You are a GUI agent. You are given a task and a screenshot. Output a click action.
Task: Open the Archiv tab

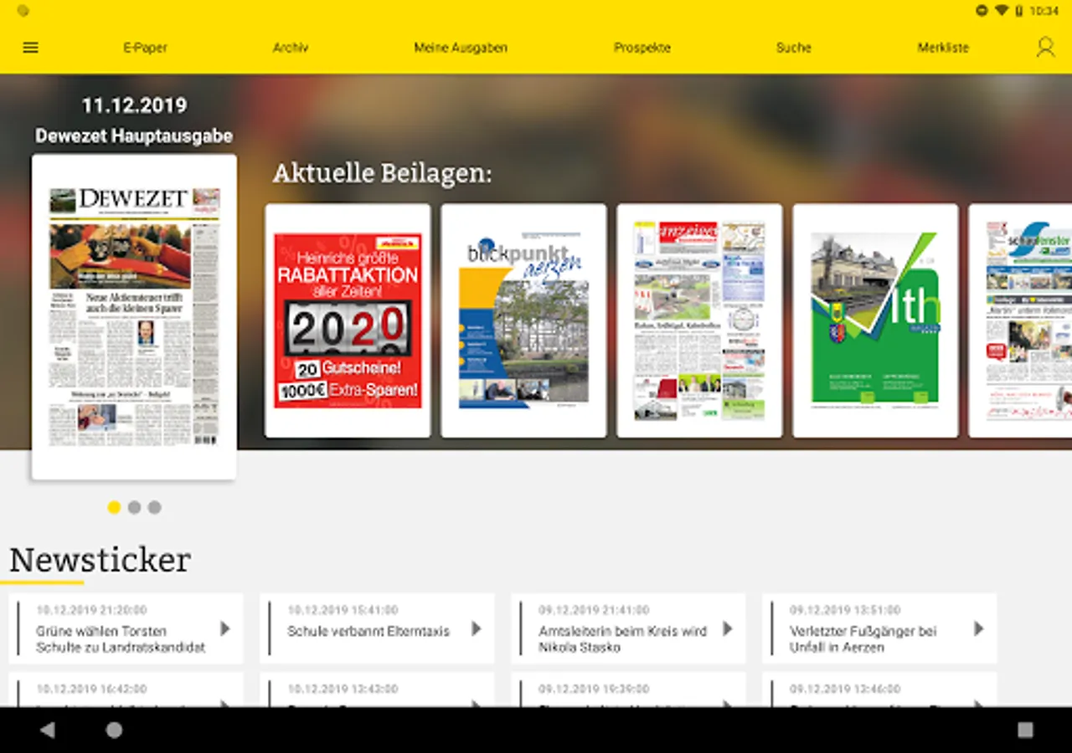pos(291,48)
